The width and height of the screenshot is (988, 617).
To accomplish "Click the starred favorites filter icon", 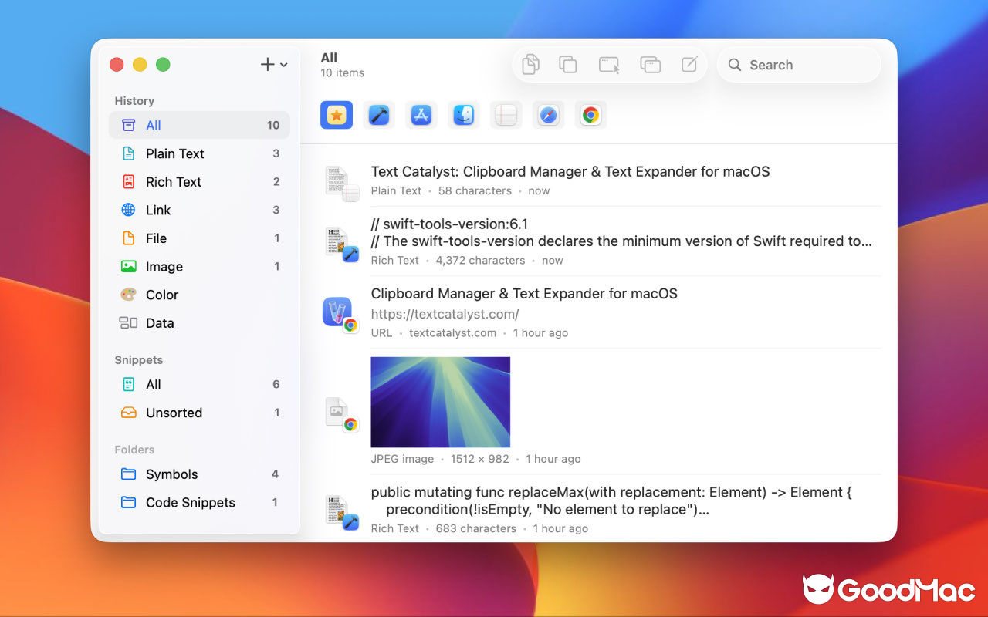I will click(337, 113).
